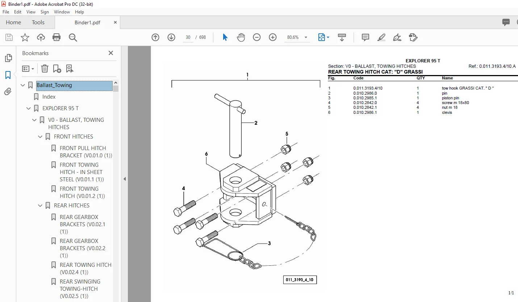Click part code 0.010.2986.1
518x302 pixels.
(x=365, y=112)
